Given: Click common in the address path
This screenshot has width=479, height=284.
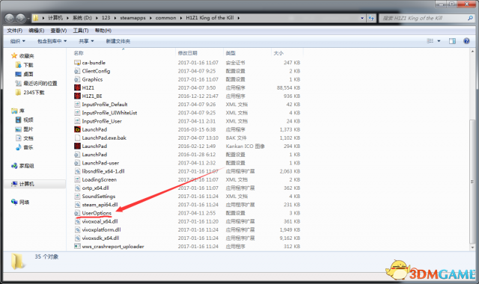Looking at the screenshot, I should (x=165, y=18).
